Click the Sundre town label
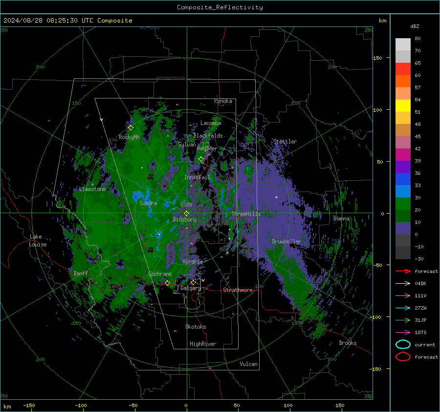Screen dimensions: 440x412 click(148, 203)
